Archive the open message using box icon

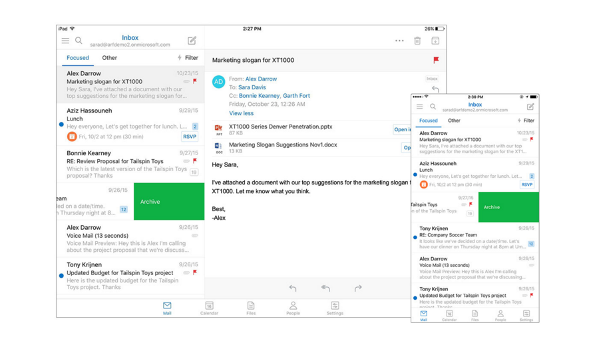(x=435, y=41)
